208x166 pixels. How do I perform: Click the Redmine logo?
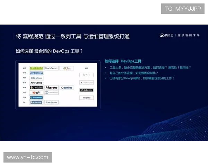[x=36, y=102]
